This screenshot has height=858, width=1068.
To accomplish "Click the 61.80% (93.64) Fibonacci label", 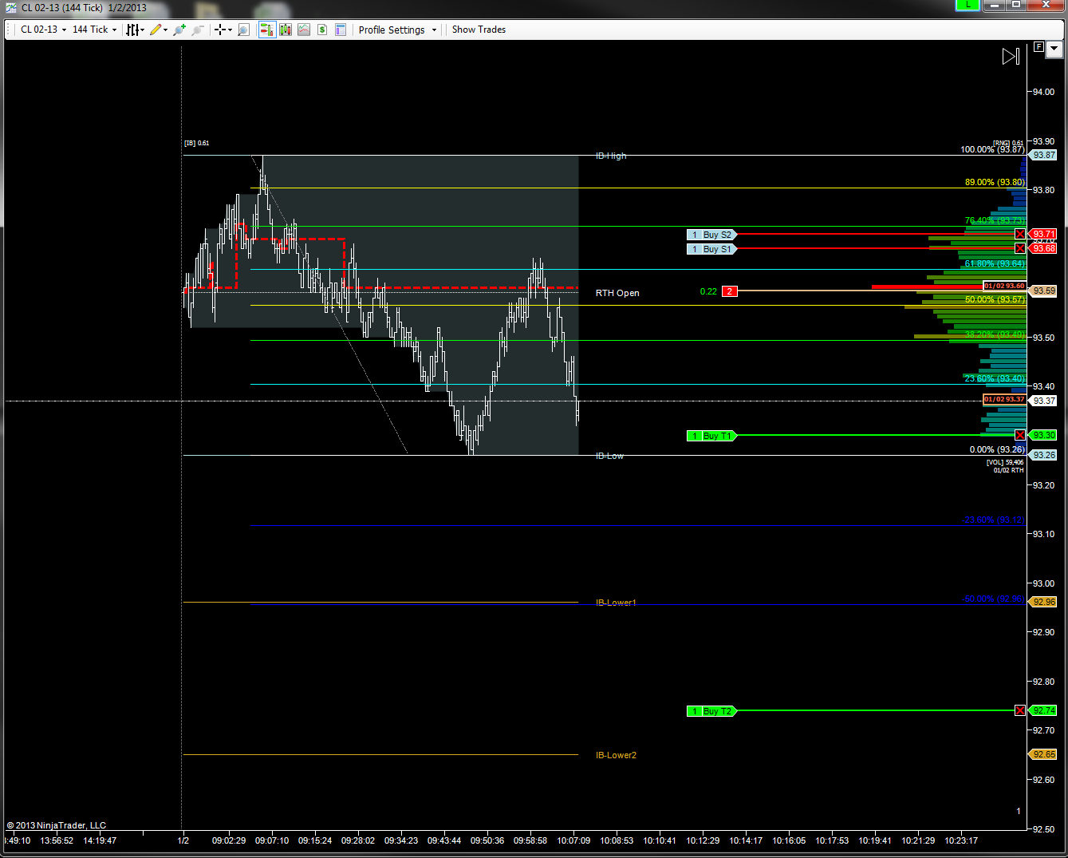I will 995,263.
